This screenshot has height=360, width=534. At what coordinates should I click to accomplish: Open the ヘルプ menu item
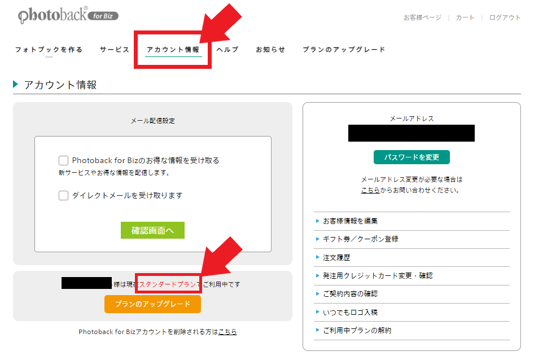point(227,50)
